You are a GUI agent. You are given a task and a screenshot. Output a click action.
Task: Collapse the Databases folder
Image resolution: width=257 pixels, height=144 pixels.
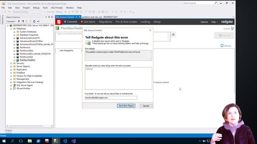point(11,29)
